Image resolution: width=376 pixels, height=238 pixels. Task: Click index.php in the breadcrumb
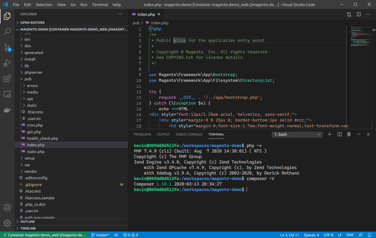tap(157, 23)
